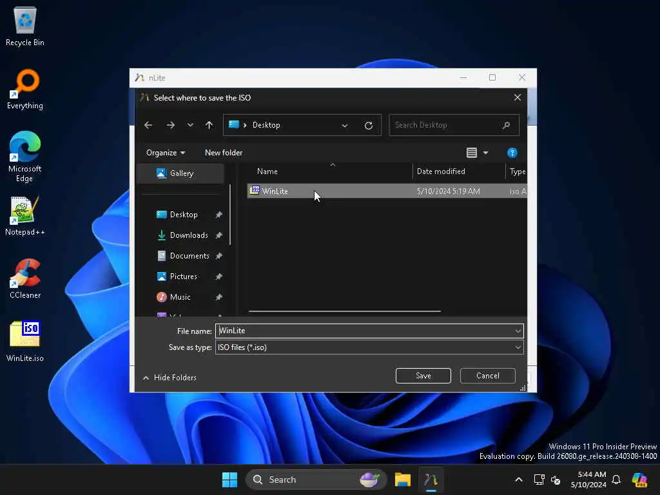This screenshot has width=660, height=495.
Task: Refresh the Desktop folder view
Action: point(369,126)
